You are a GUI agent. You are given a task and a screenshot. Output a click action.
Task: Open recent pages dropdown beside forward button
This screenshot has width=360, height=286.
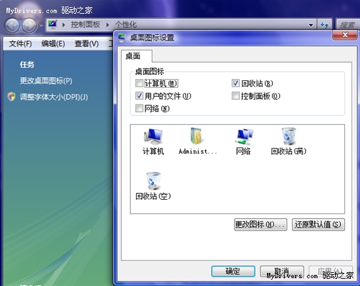coord(41,25)
